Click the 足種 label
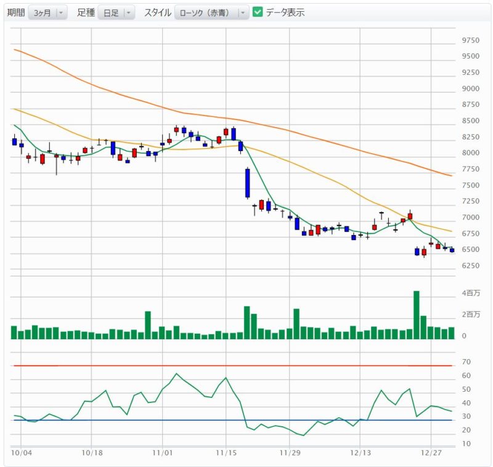 (x=86, y=12)
